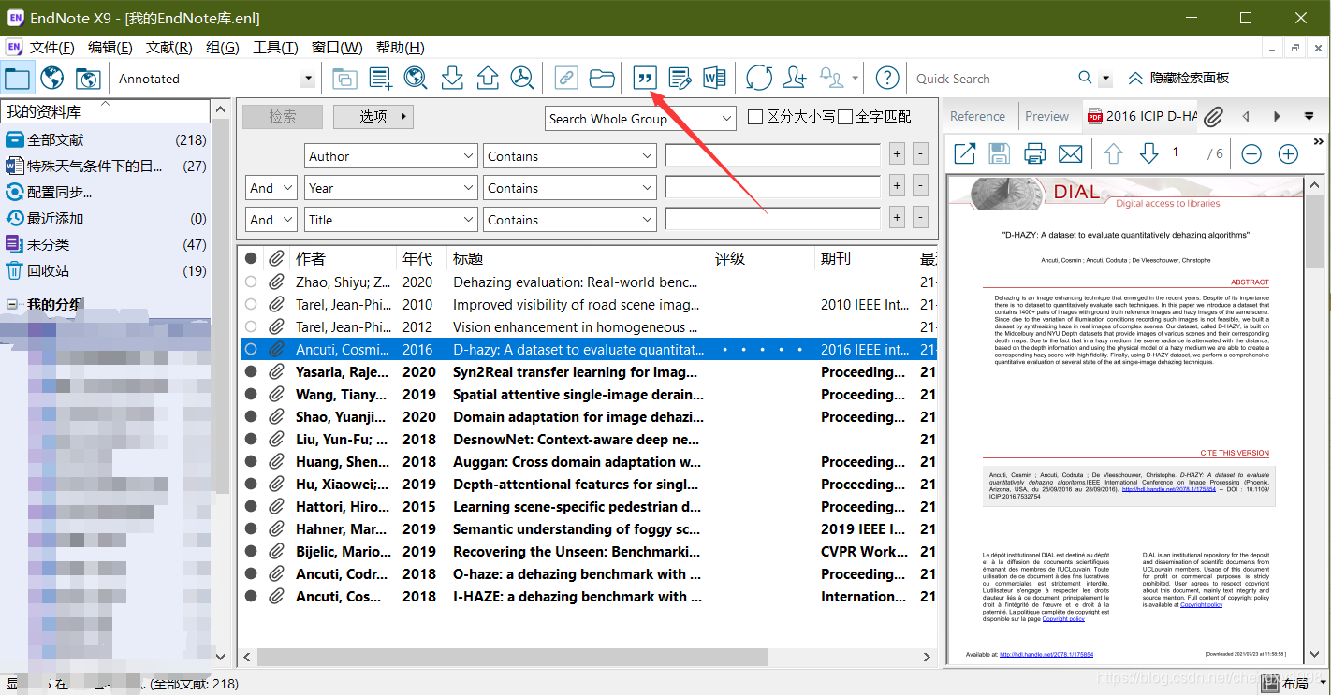Click the Share Library person-plus icon
Viewport: 1331px width, 695px height.
pos(795,79)
